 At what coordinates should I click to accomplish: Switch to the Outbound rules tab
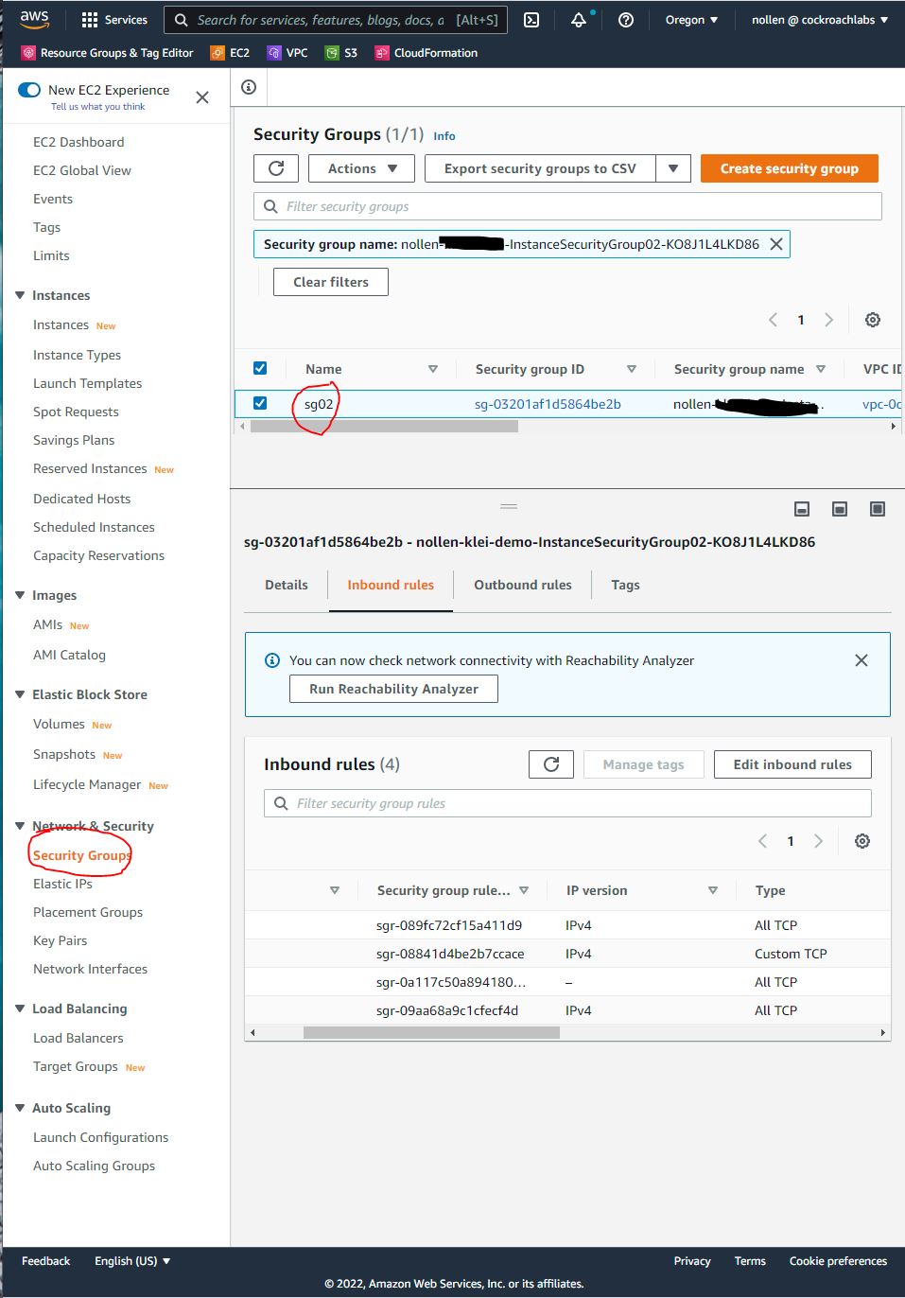tap(523, 585)
